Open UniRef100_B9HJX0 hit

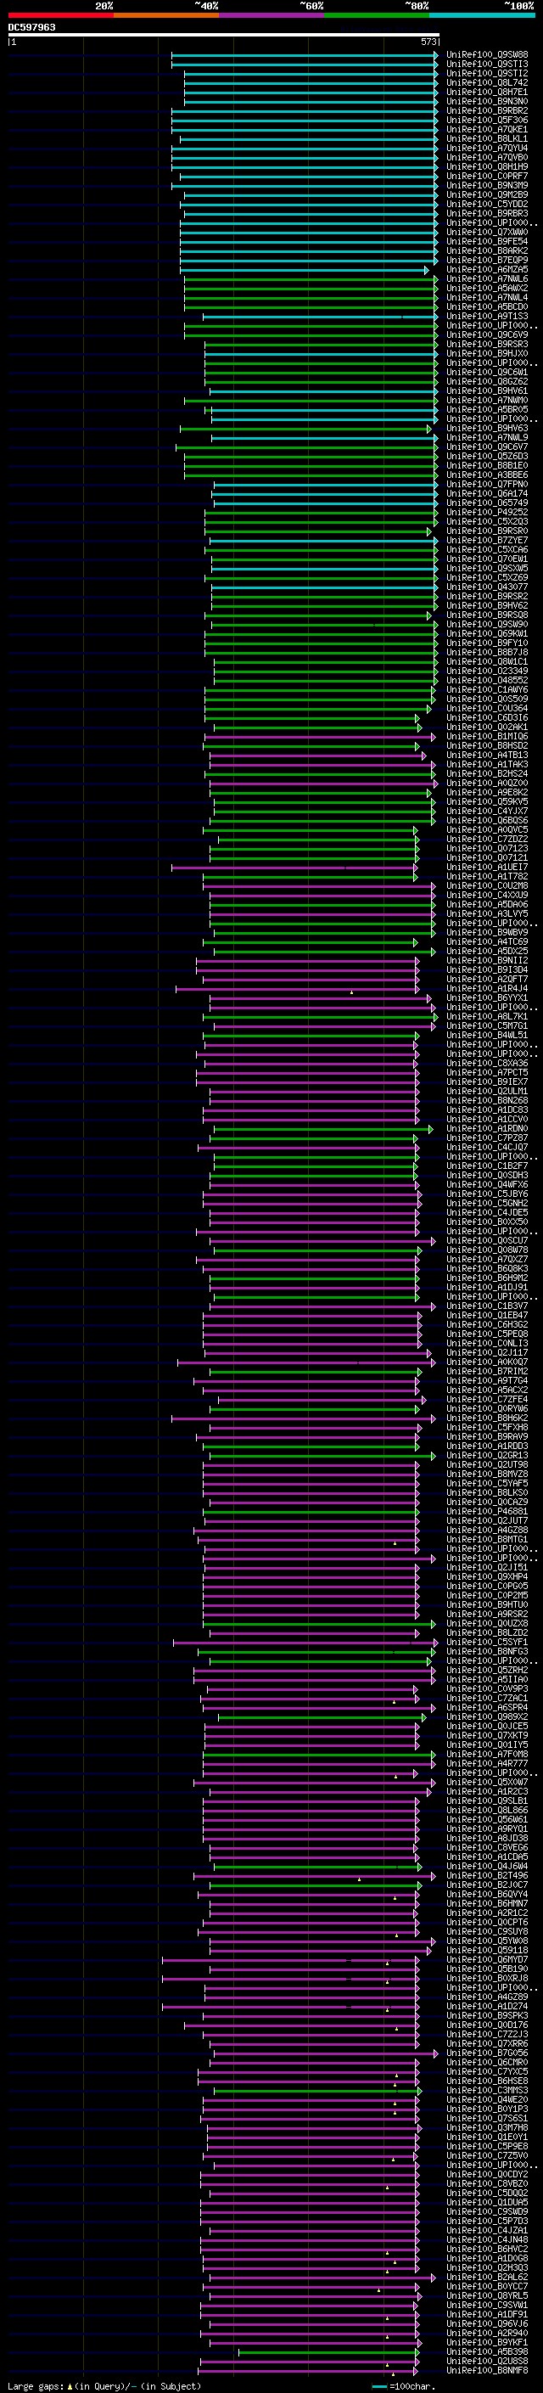coord(487,354)
